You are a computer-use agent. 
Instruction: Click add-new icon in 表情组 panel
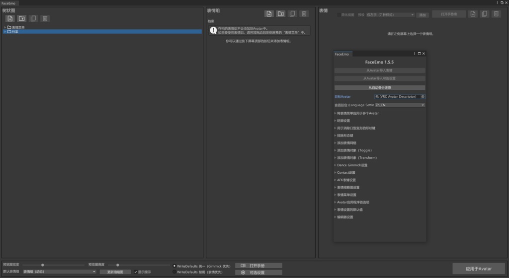click(x=269, y=13)
